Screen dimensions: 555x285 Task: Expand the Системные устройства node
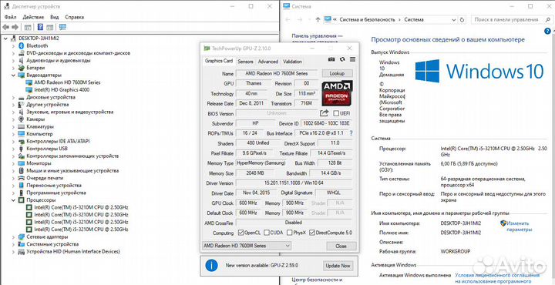click(x=13, y=244)
